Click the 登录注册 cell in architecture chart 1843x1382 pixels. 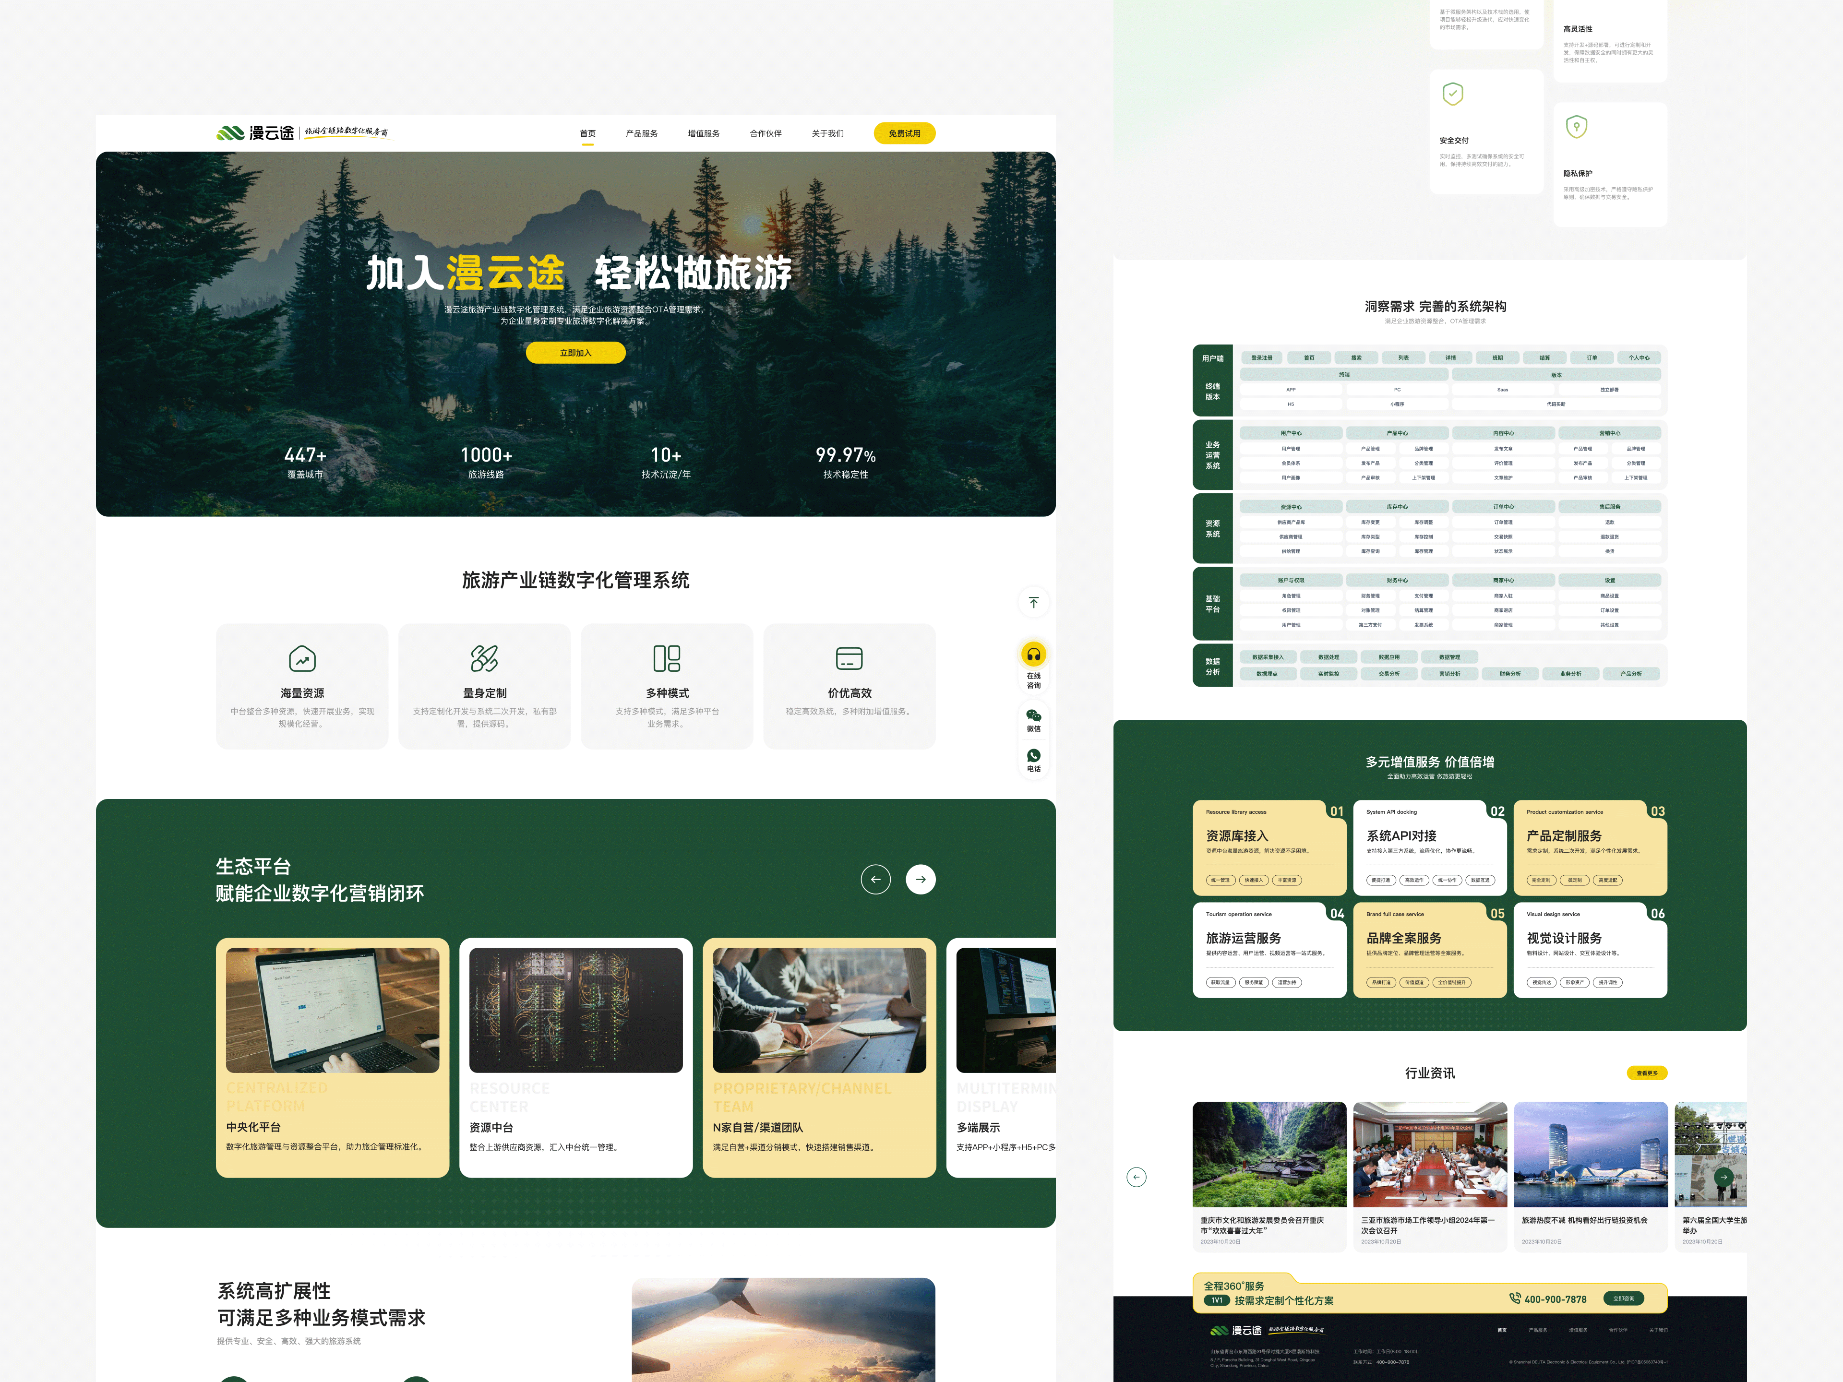[x=1261, y=357]
